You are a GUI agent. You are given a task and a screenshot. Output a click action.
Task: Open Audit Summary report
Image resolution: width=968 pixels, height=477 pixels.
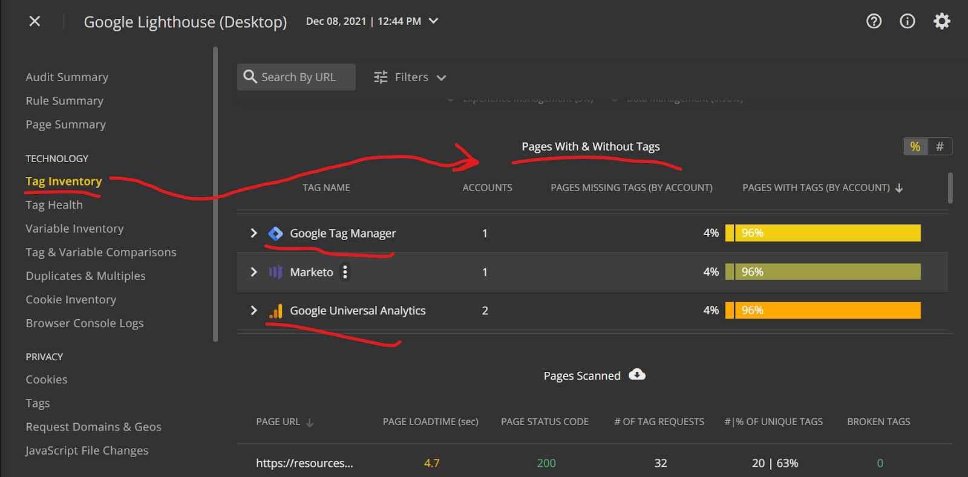coord(67,77)
